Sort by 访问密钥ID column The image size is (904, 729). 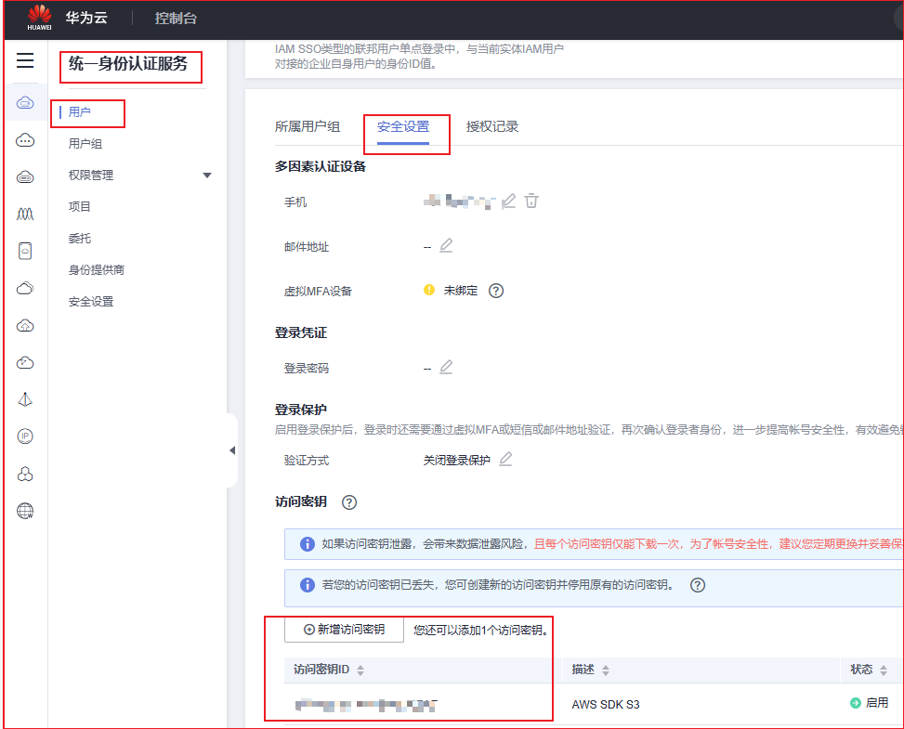pyautogui.click(x=360, y=670)
